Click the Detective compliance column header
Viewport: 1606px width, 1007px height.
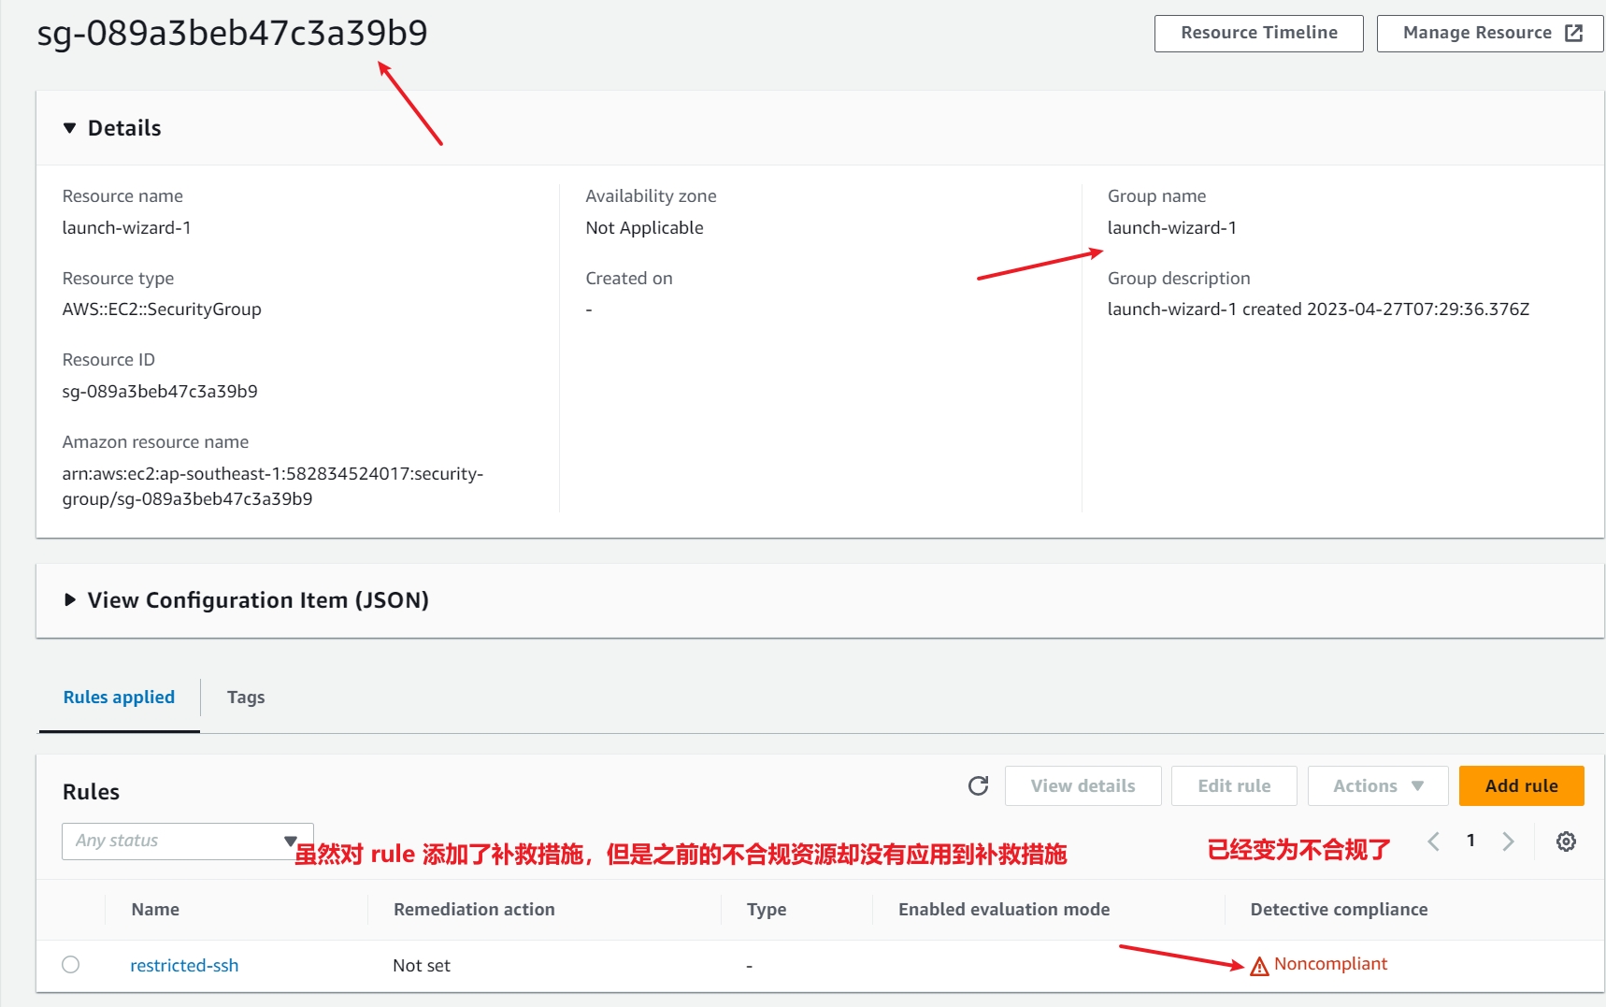click(x=1339, y=910)
